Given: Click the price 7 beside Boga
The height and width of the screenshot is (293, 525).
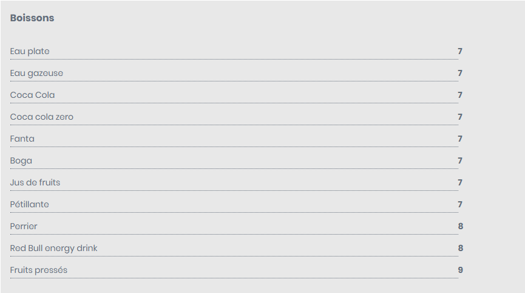Looking at the screenshot, I should point(460,160).
